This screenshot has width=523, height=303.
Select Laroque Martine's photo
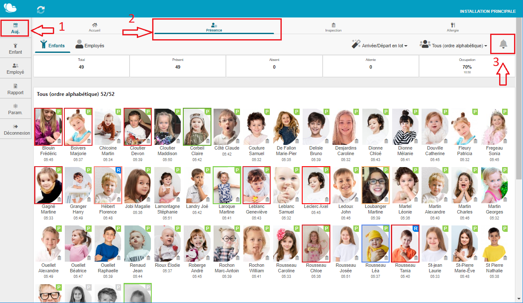tap(227, 185)
